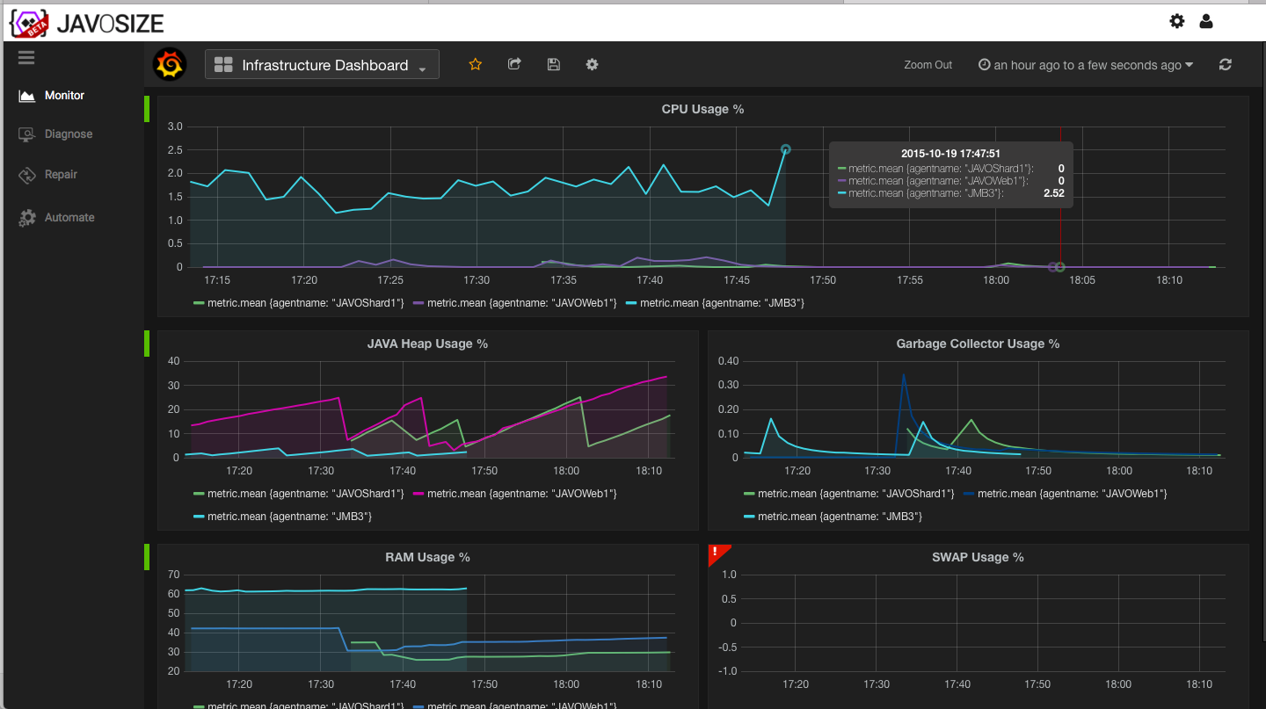The height and width of the screenshot is (709, 1266).
Task: Save the dashboard with floppy icon
Action: (553, 64)
